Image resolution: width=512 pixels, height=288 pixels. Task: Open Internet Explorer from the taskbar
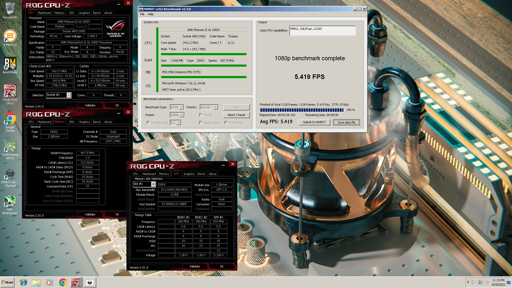(23, 282)
